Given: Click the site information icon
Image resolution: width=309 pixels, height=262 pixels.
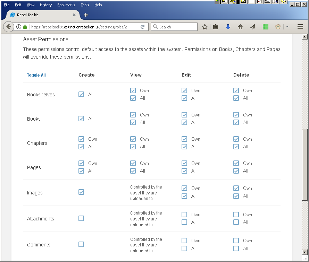Looking at the screenshot, I should click(19, 27).
